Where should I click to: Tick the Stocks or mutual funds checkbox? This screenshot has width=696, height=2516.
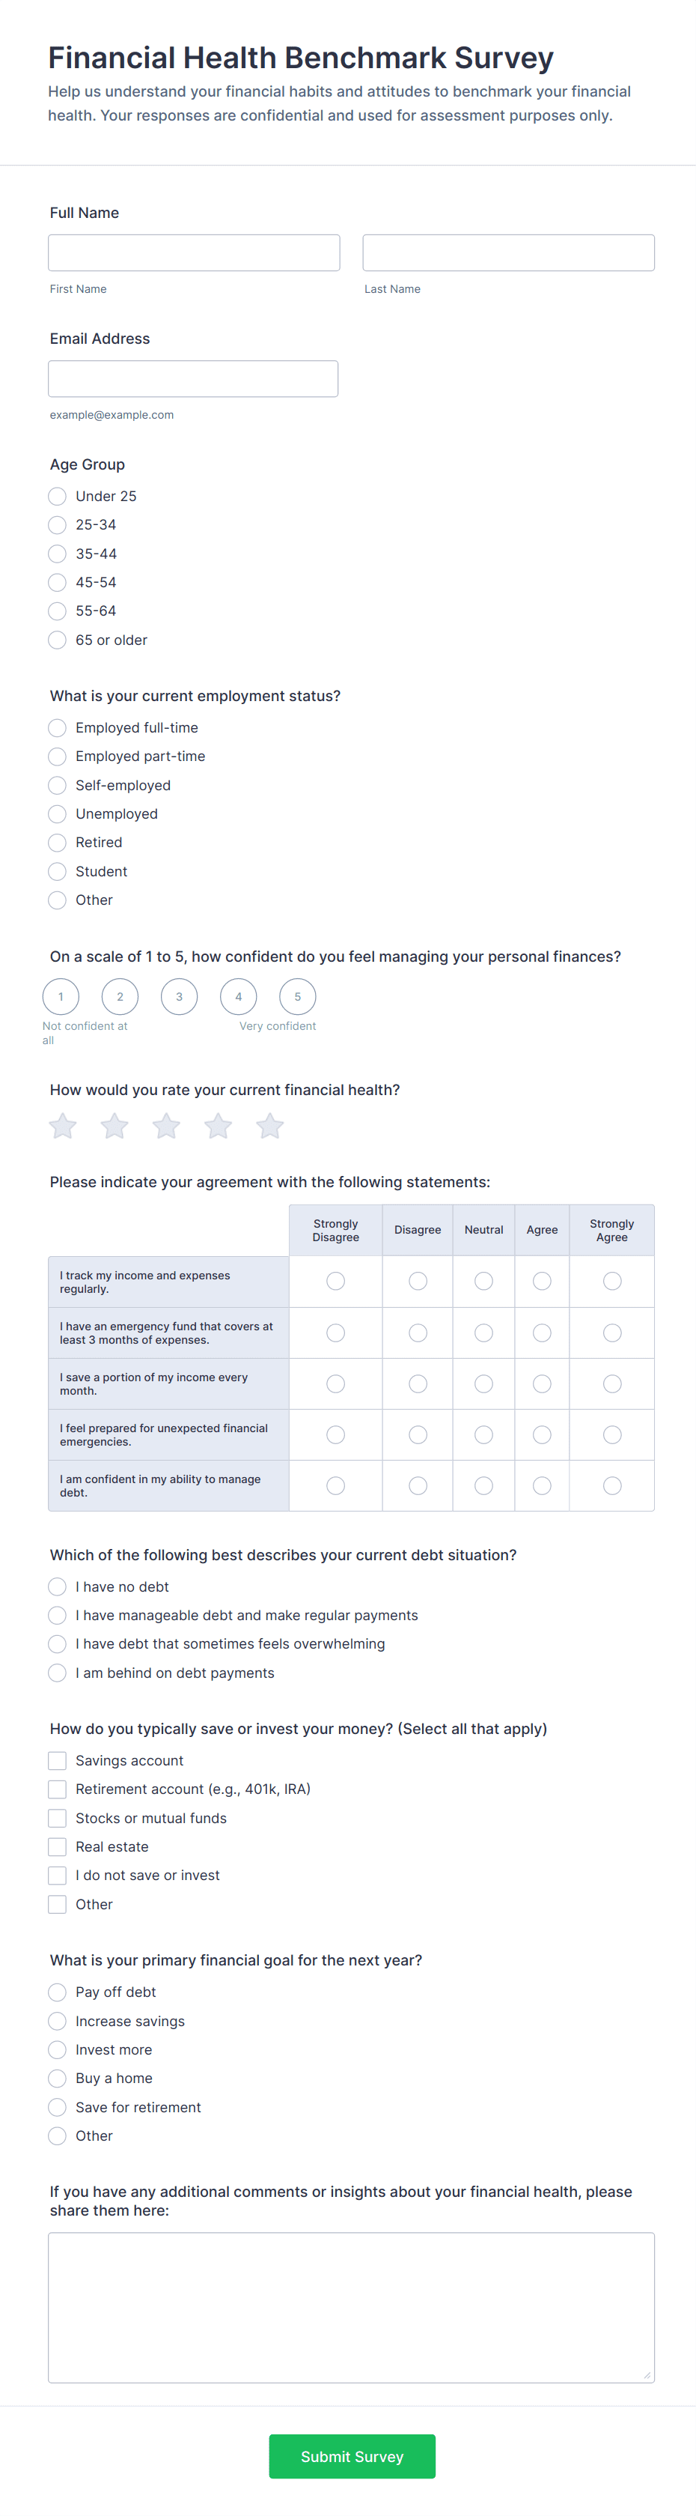point(58,1818)
